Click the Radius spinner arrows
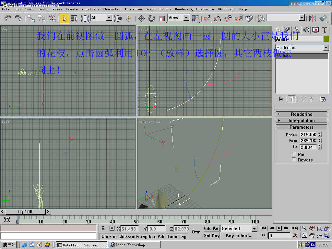Image resolution: width=332 pixels, height=249 pixels. [x=320, y=135]
